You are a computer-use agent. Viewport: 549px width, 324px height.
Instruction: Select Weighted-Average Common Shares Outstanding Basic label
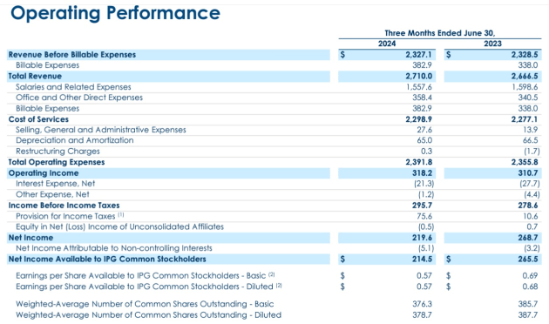tap(145, 304)
